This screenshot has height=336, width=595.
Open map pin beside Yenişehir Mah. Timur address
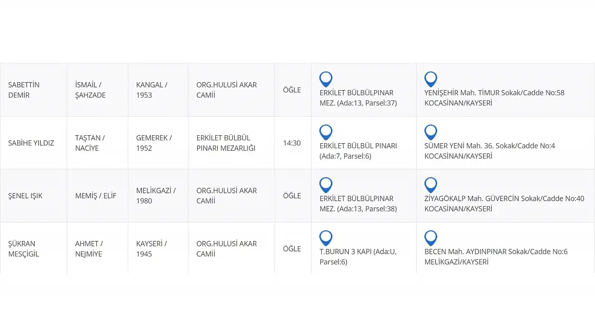[x=431, y=79]
